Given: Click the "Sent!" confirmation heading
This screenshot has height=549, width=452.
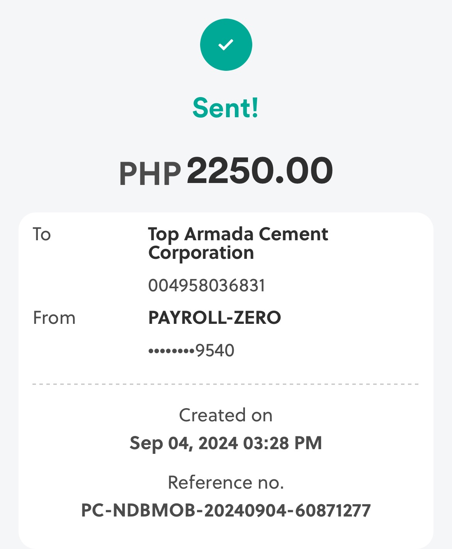Looking at the screenshot, I should tap(226, 108).
